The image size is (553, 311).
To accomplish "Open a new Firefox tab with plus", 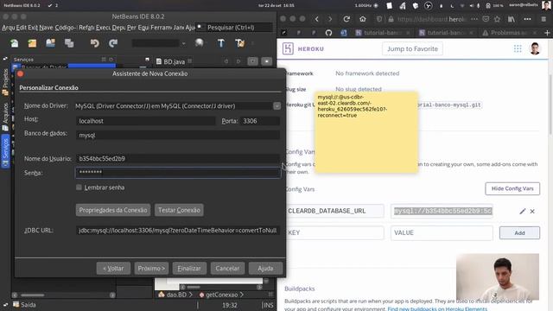I will coord(547,33).
